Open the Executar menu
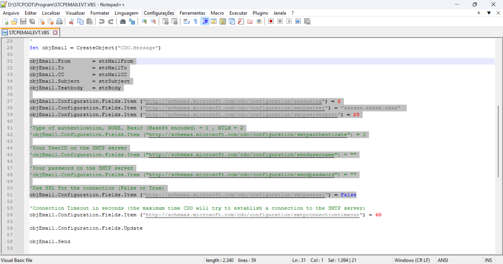This screenshot has height=264, width=503. click(x=238, y=13)
